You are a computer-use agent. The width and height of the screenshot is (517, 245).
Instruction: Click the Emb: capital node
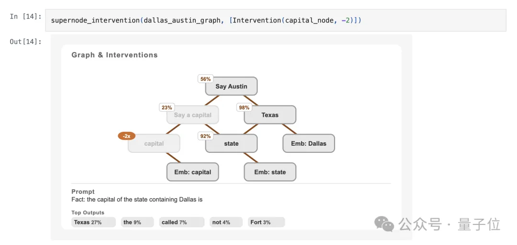click(192, 172)
